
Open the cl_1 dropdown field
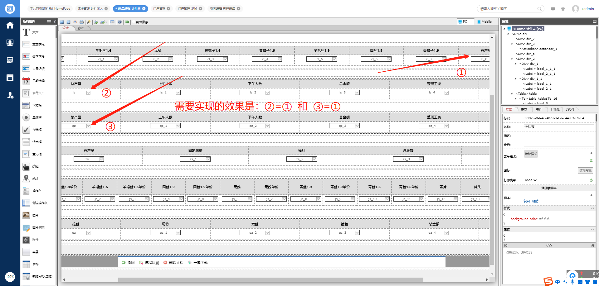pos(103,59)
